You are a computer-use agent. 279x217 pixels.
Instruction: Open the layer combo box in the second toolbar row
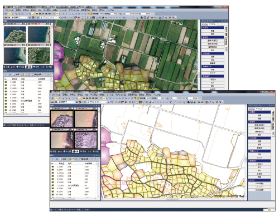coord(97,102)
